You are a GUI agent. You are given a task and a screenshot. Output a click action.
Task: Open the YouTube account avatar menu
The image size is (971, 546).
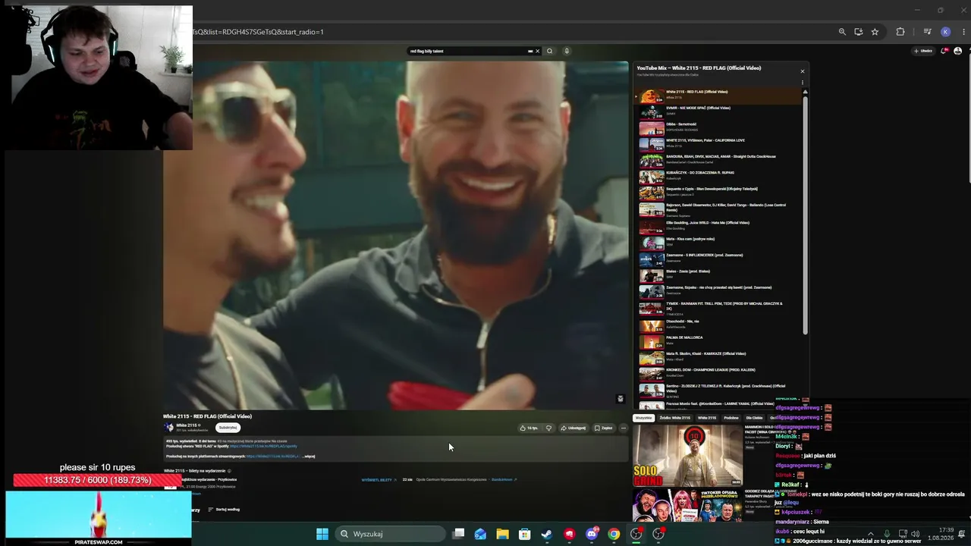tap(957, 51)
